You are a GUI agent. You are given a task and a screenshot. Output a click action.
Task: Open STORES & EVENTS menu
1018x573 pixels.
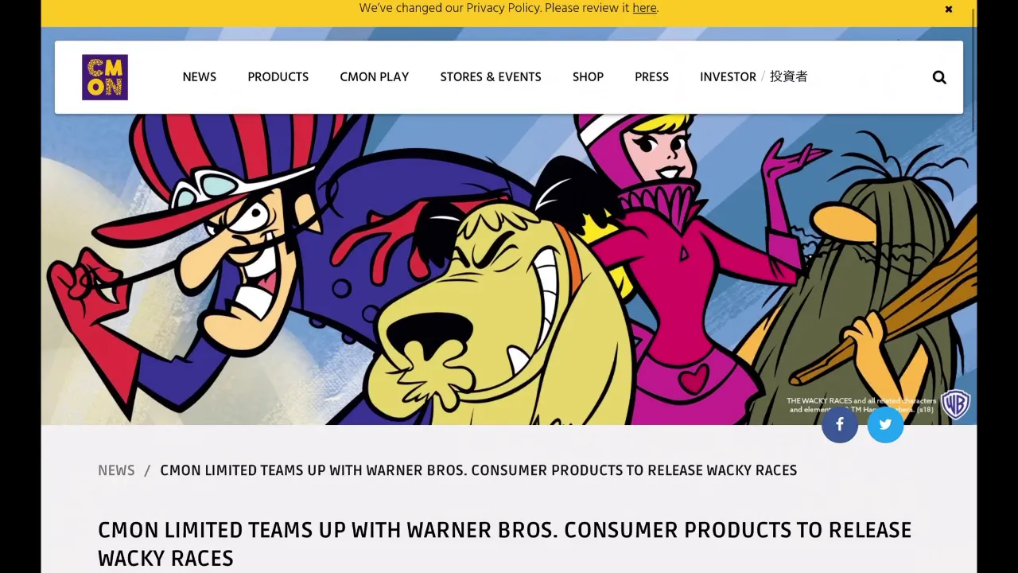coord(491,77)
